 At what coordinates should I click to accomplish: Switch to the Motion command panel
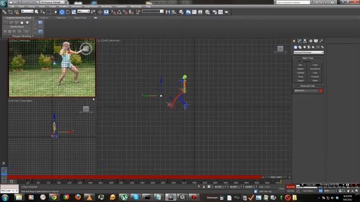[x=310, y=41]
